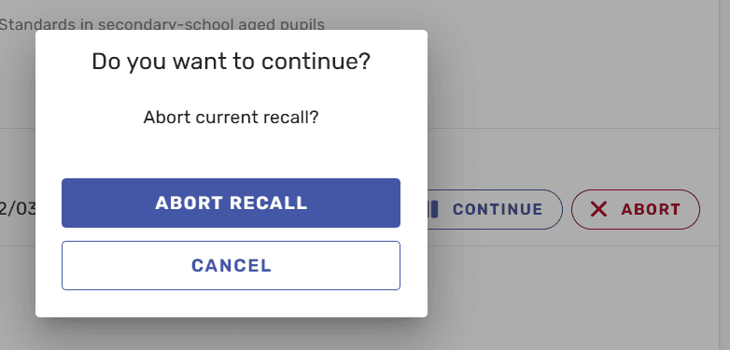Click the CANCEL label in the white button
Viewport: 730px width, 350px height.
point(232,265)
